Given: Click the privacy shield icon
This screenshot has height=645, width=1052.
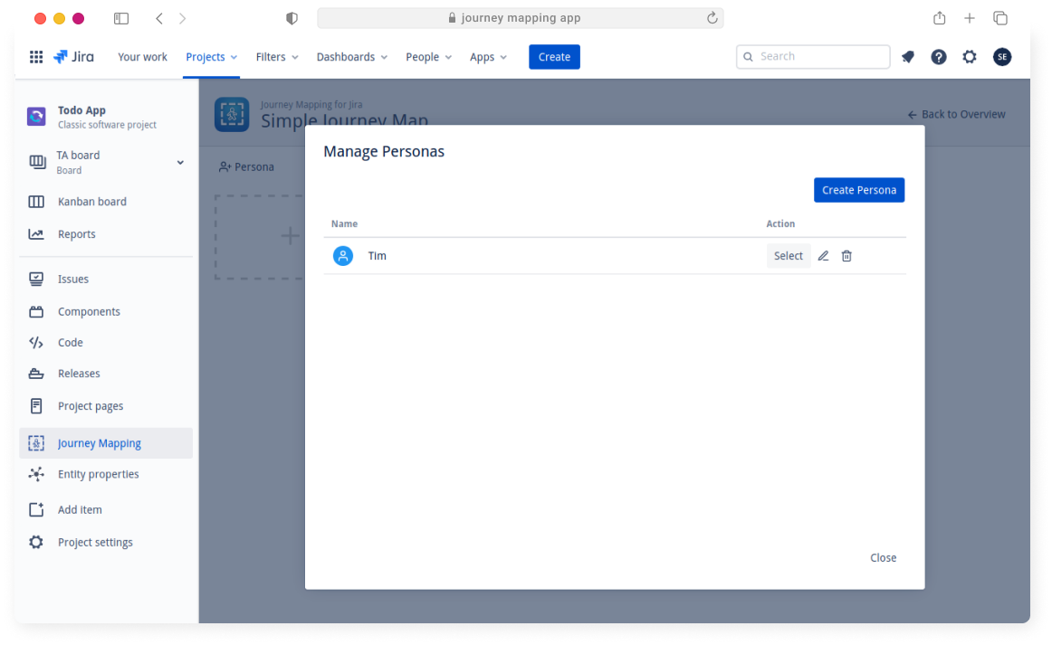Looking at the screenshot, I should click(x=292, y=18).
